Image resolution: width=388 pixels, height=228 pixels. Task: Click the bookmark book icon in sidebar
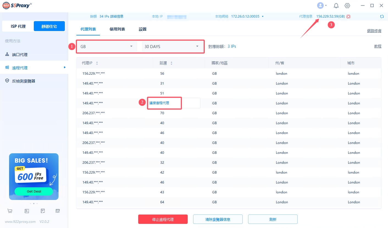(27, 211)
